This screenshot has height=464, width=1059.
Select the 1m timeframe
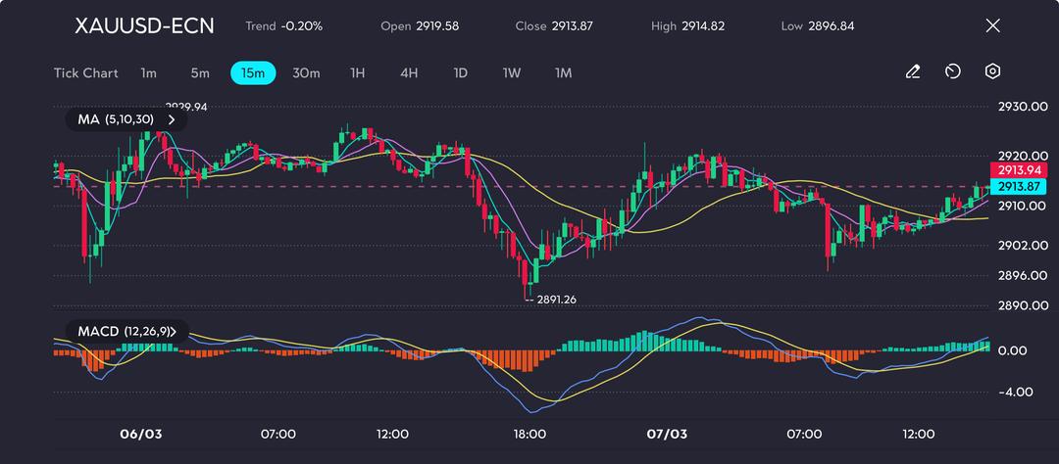[x=148, y=73]
